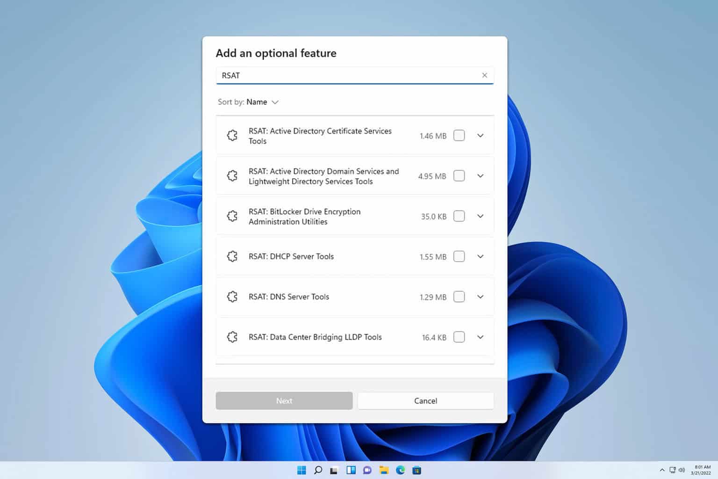The height and width of the screenshot is (479, 718).
Task: Open taskbar Search
Action: coord(318,470)
